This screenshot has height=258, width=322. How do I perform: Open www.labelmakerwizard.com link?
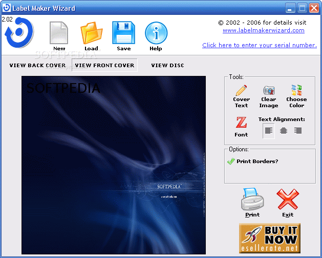click(x=264, y=30)
